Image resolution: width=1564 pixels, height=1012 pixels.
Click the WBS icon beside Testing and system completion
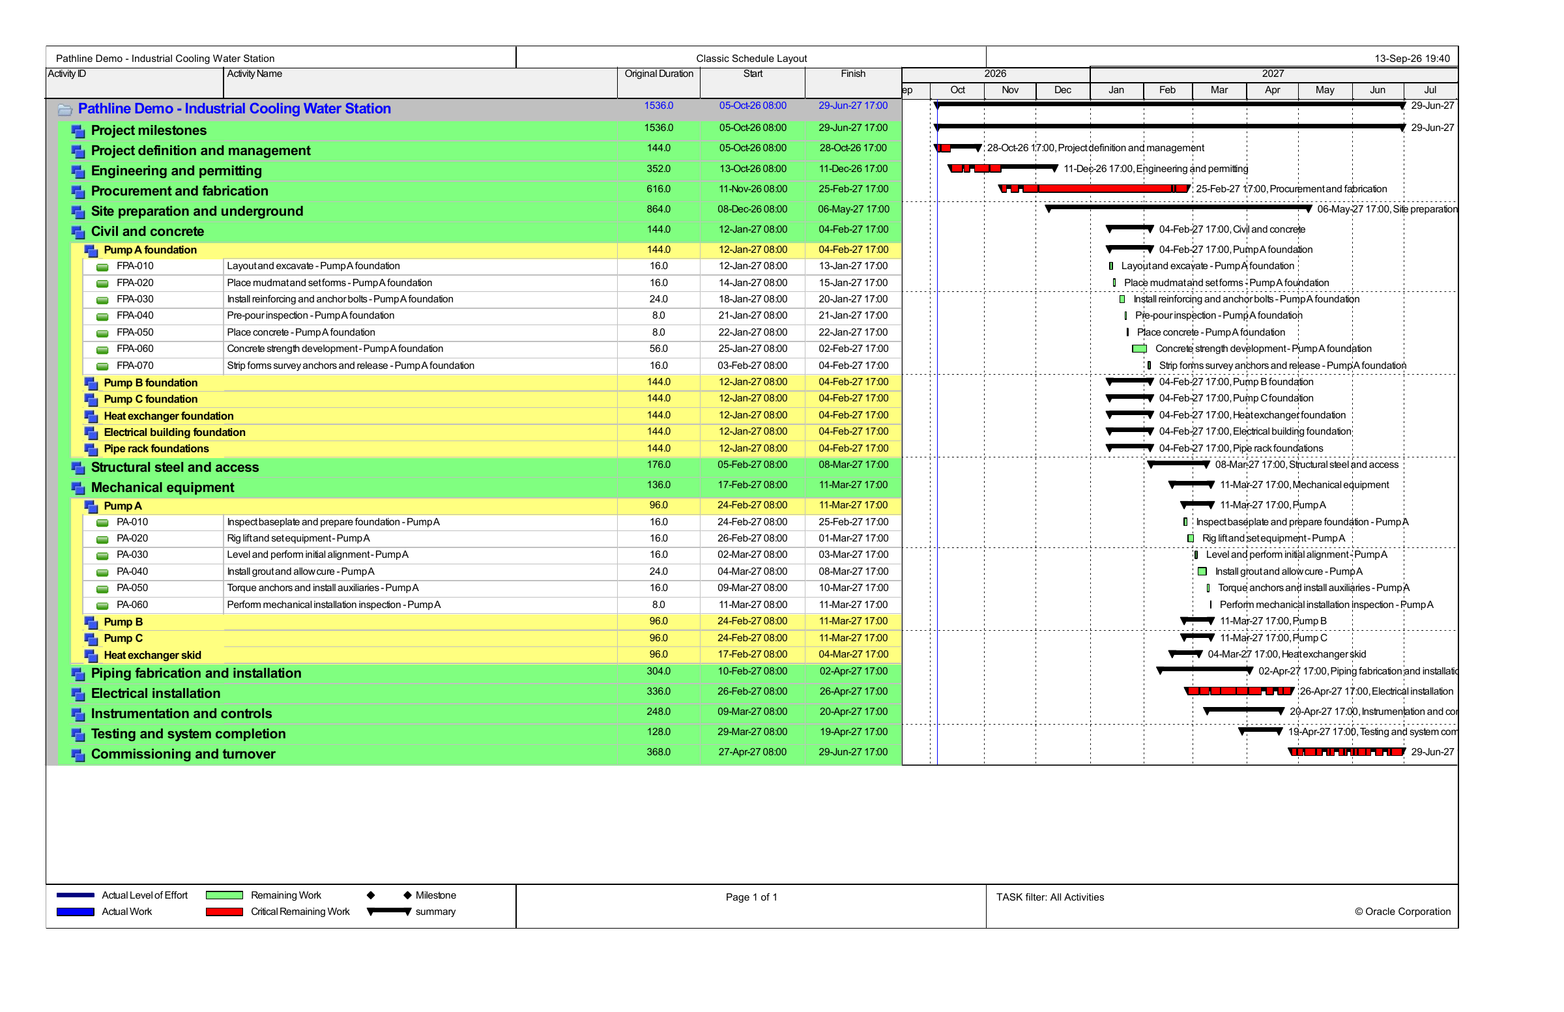pos(78,734)
